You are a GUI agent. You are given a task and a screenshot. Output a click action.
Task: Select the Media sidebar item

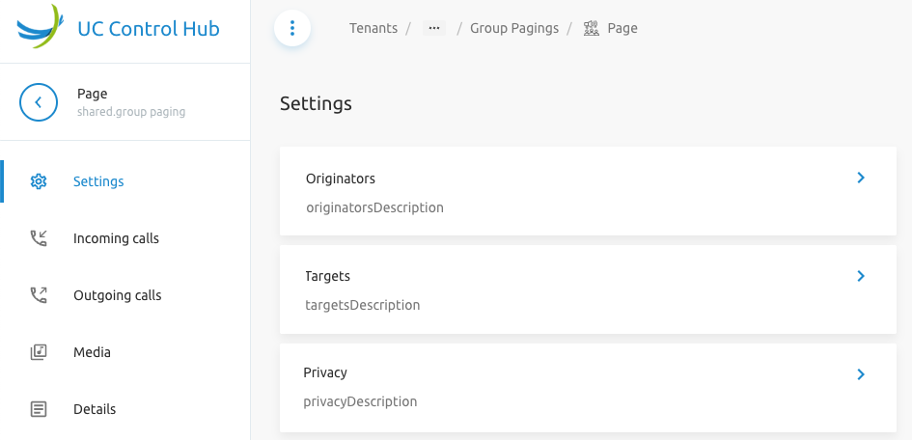click(x=92, y=352)
